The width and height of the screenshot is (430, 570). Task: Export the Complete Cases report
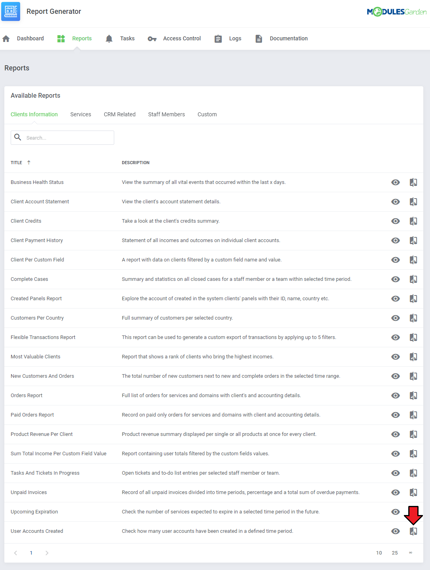[x=413, y=279]
